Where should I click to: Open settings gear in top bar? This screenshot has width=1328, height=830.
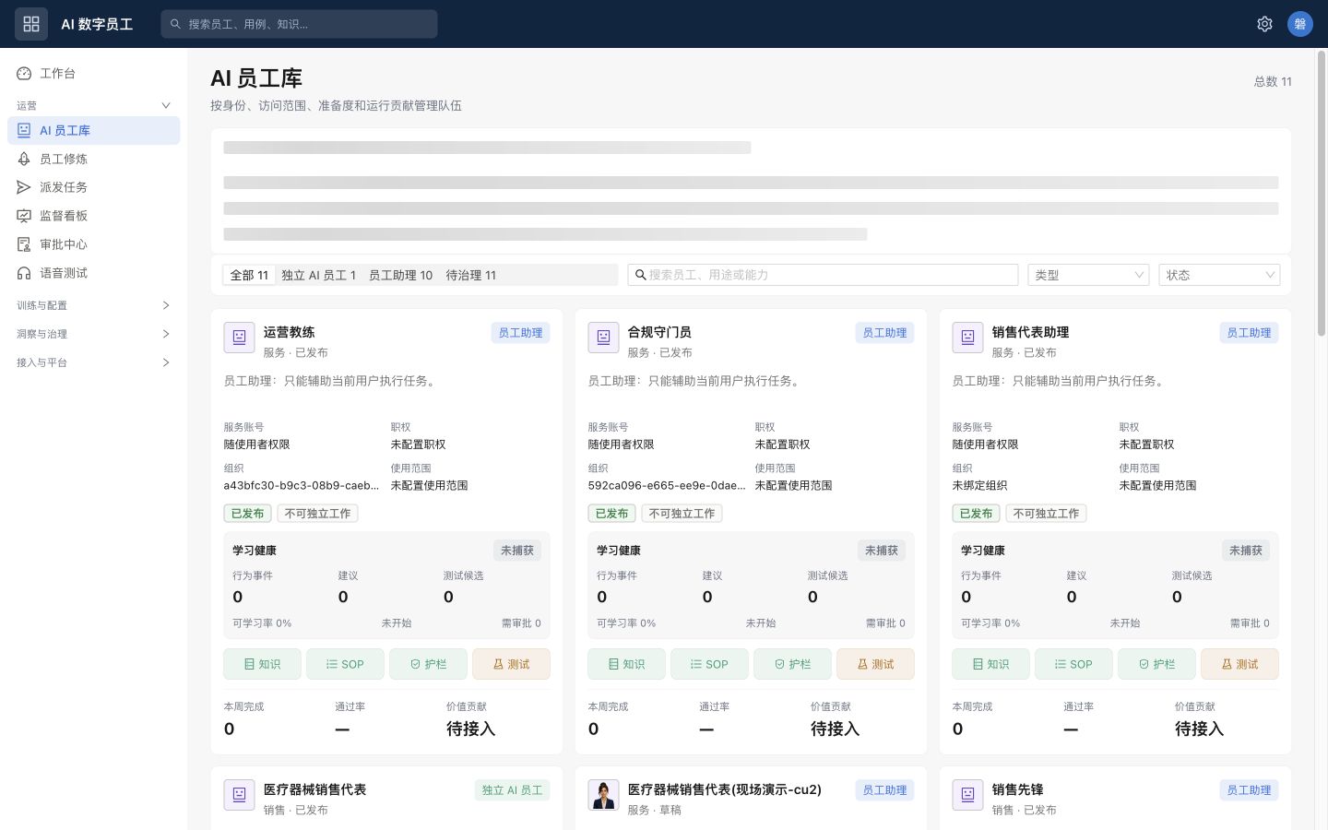1264,24
